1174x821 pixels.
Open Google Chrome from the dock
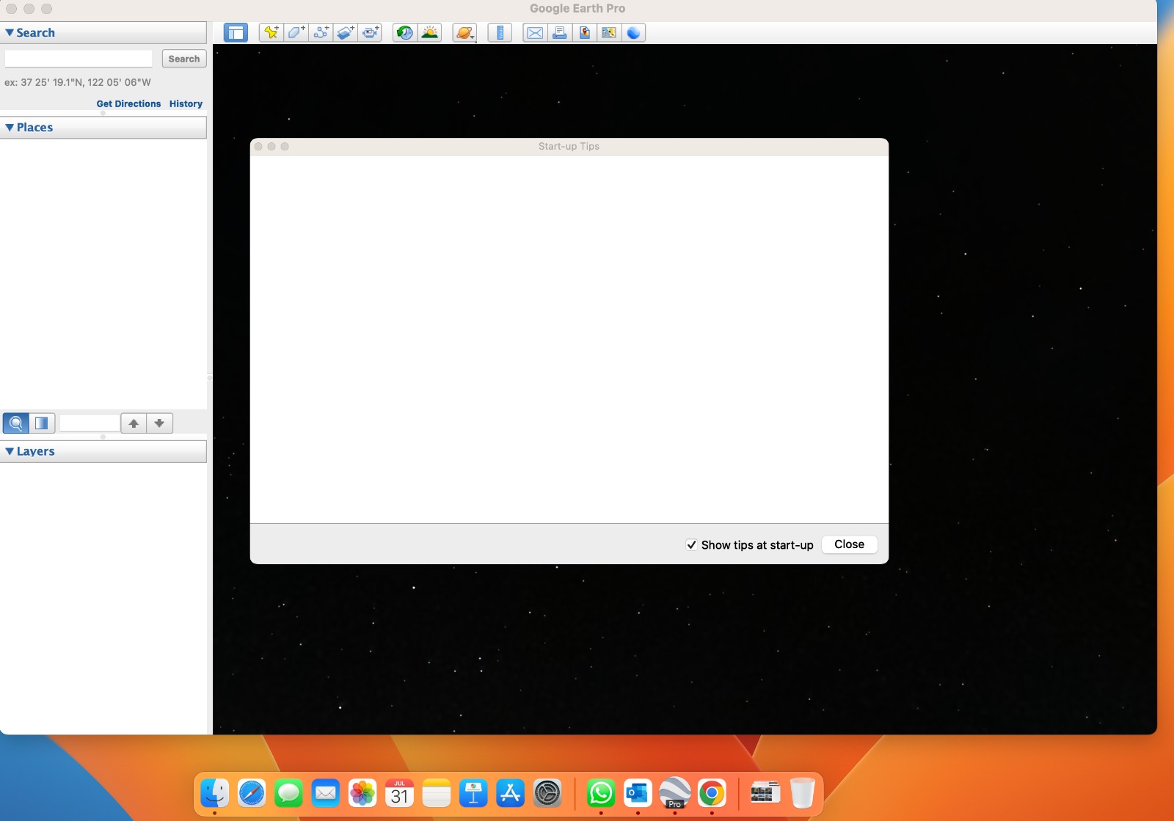click(x=712, y=793)
